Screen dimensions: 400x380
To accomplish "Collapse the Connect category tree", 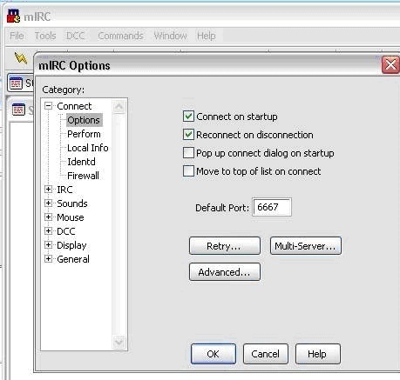I will 48,106.
